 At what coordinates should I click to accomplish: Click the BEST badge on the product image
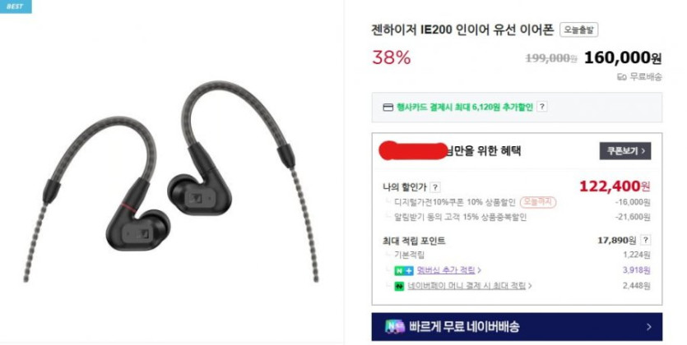coord(16,6)
